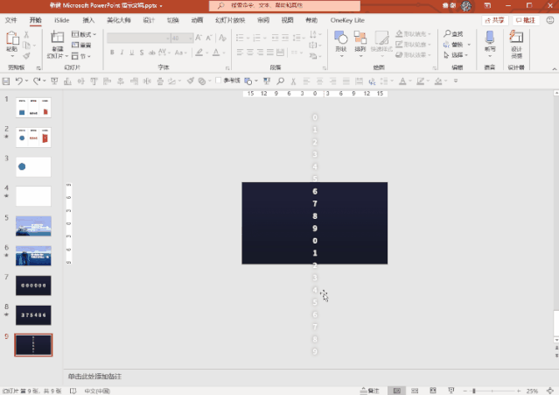
Task: Collapse the ribbon with the chevron arrow
Action: click(x=555, y=69)
